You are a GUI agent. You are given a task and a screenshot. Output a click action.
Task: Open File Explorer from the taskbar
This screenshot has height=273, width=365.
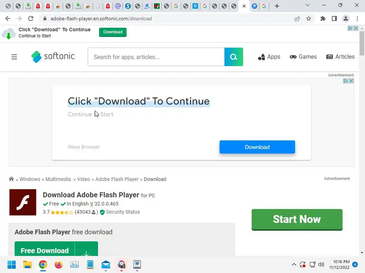[27, 264]
